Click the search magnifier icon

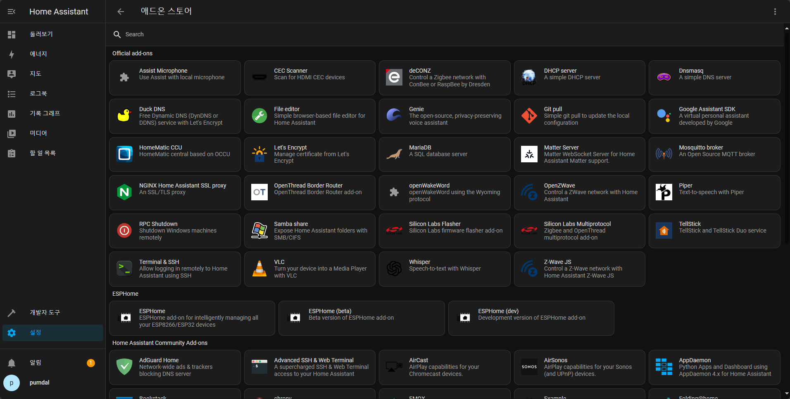(117, 34)
